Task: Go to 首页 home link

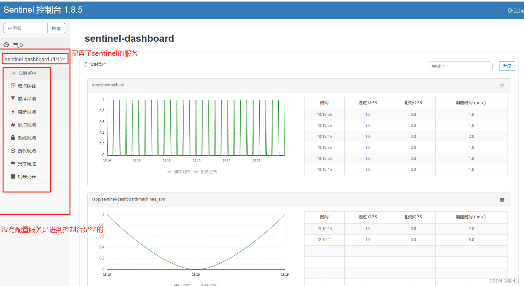Action: pyautogui.click(x=18, y=45)
